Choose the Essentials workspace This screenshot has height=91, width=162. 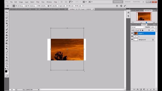(x=118, y=2)
